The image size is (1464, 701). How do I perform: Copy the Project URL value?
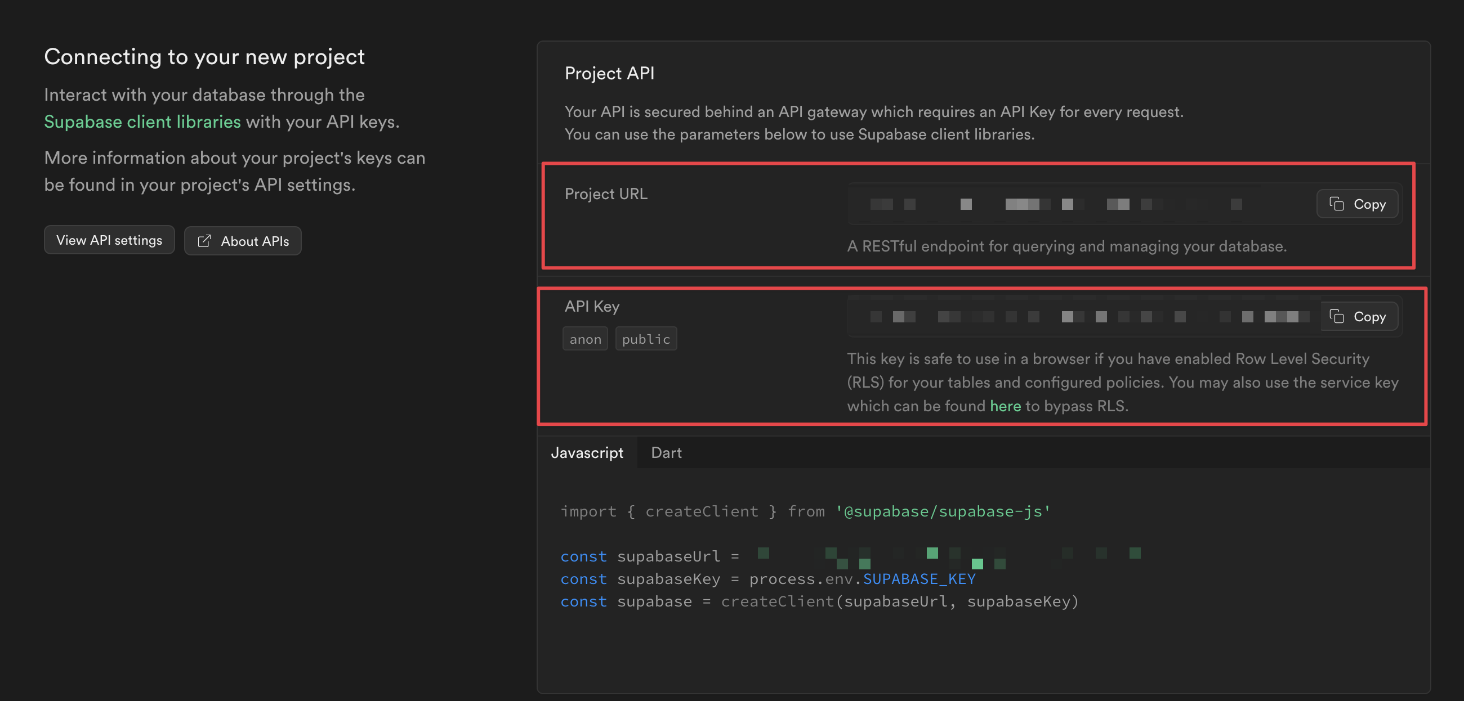(x=1357, y=203)
